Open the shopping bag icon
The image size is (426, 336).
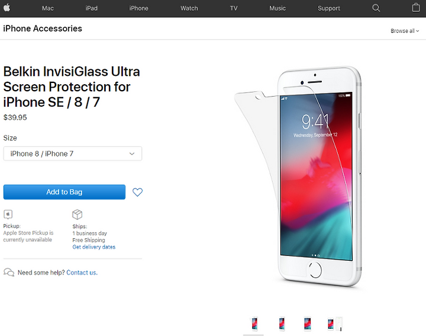[416, 8]
